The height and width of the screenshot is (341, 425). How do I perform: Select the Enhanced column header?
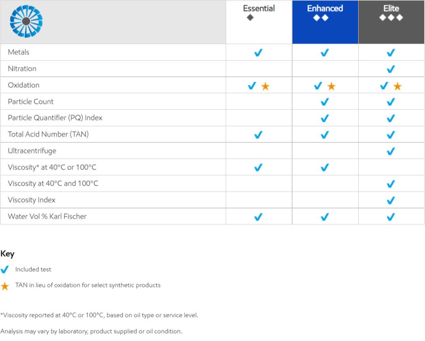pos(325,8)
